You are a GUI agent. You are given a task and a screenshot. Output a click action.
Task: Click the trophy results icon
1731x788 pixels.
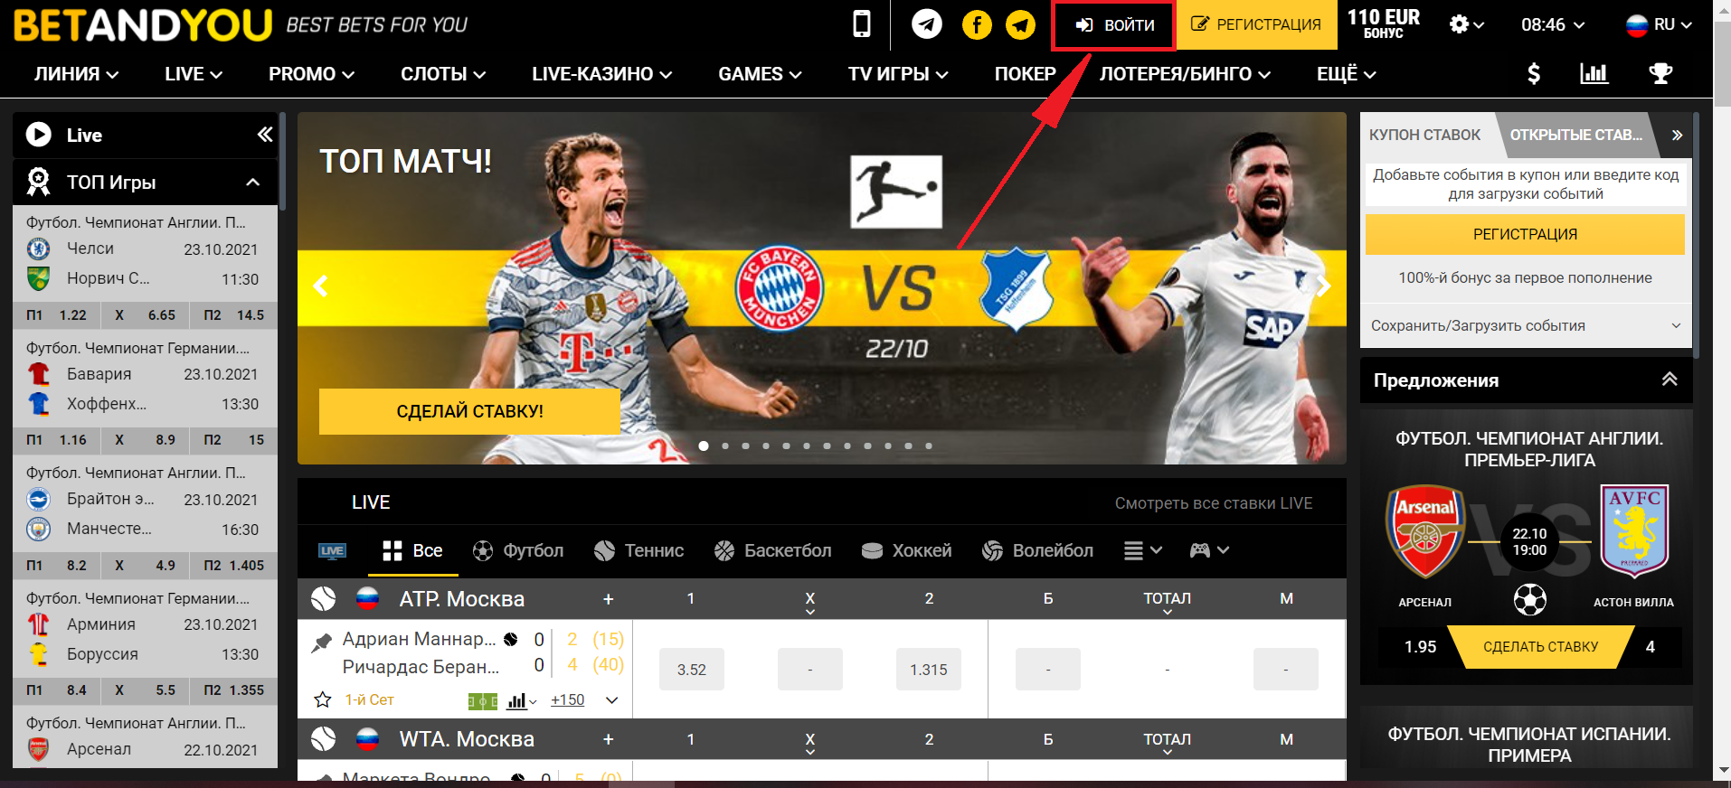pos(1660,74)
